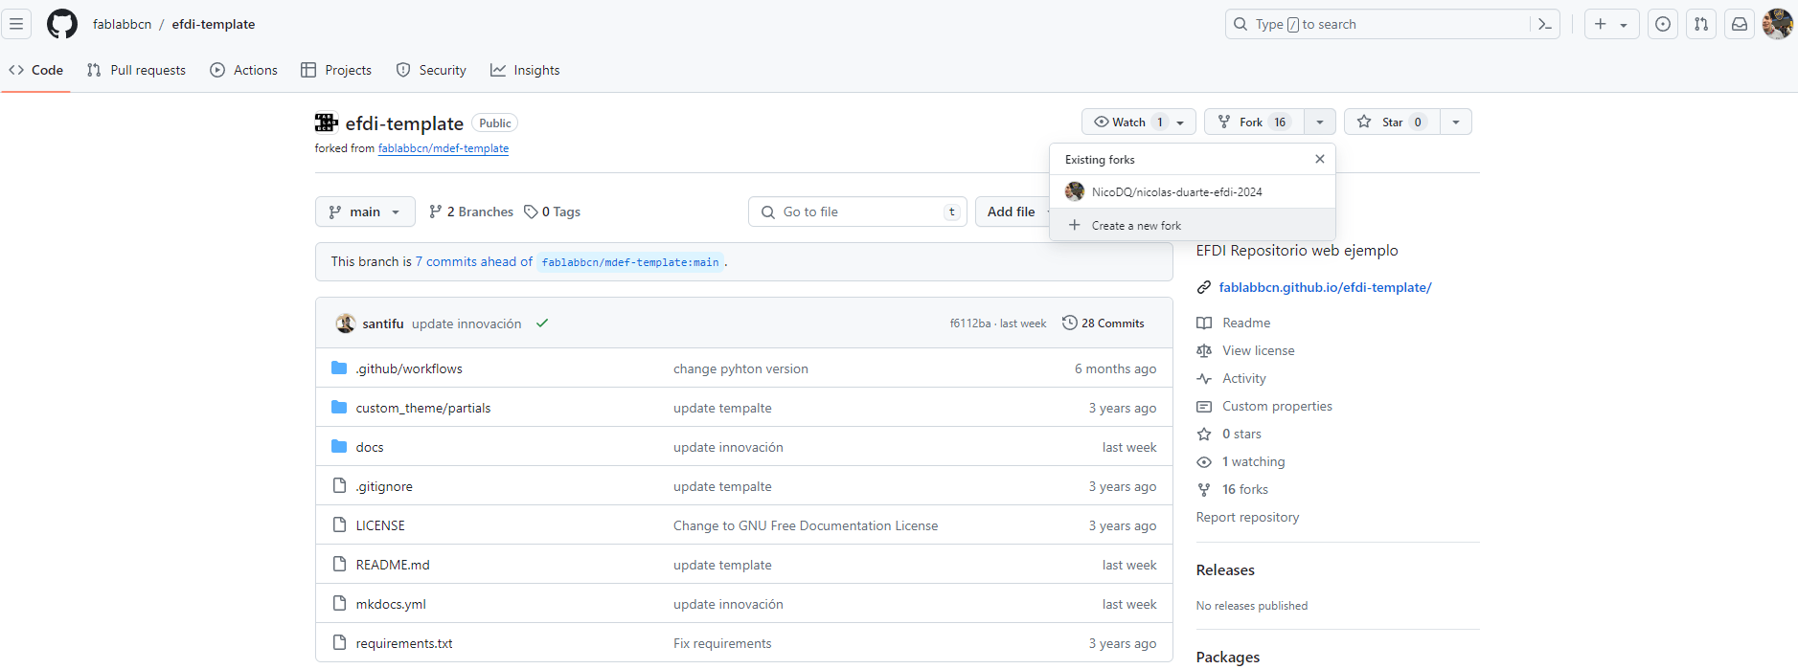Viewport: 1798px width, 669px height.
Task: Open Change to GNU Free Documentation License commit
Action: 806,525
